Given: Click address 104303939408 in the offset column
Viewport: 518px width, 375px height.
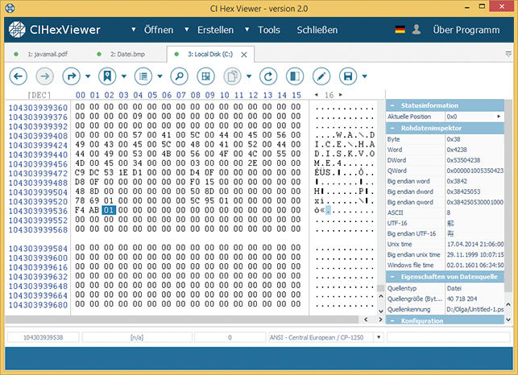Looking at the screenshot, I should coord(38,136).
